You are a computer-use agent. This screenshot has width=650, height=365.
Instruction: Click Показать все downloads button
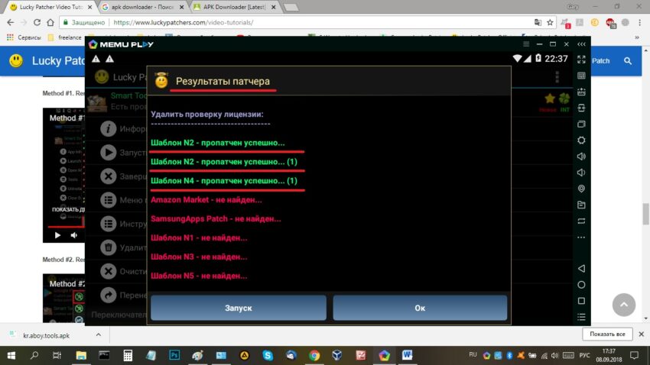pos(607,334)
